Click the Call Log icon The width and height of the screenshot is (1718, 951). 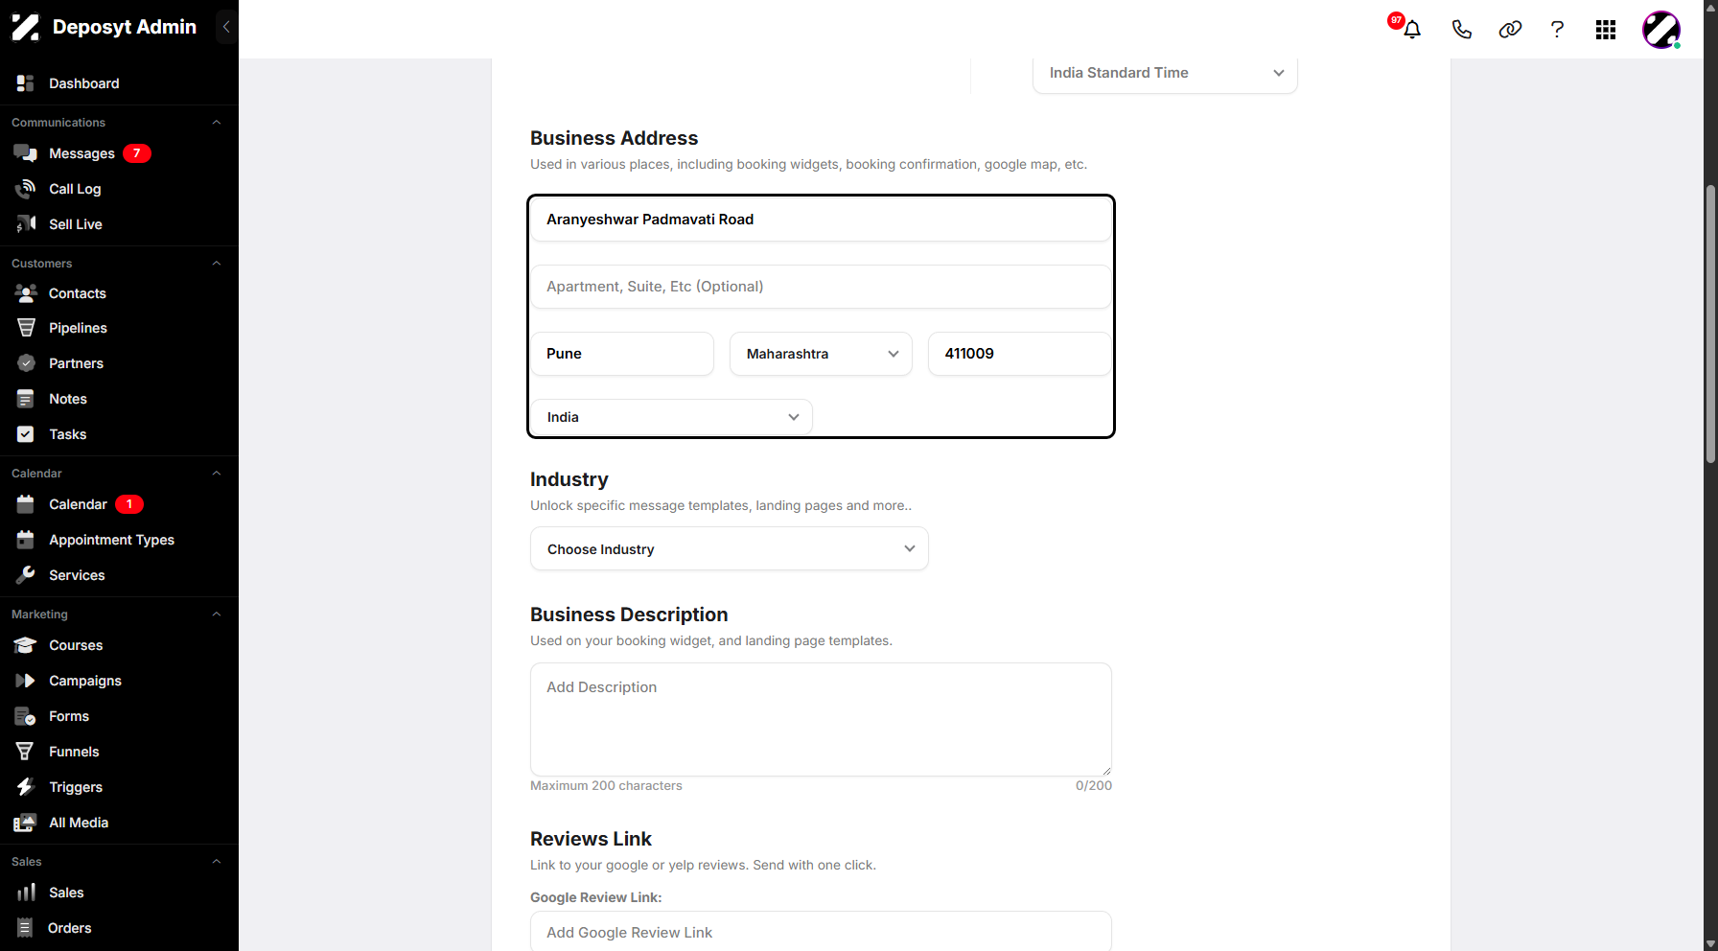coord(26,189)
